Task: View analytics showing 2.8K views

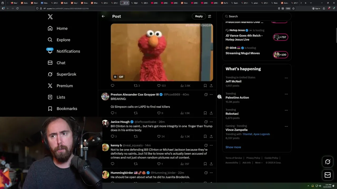Action: (x=185, y=86)
